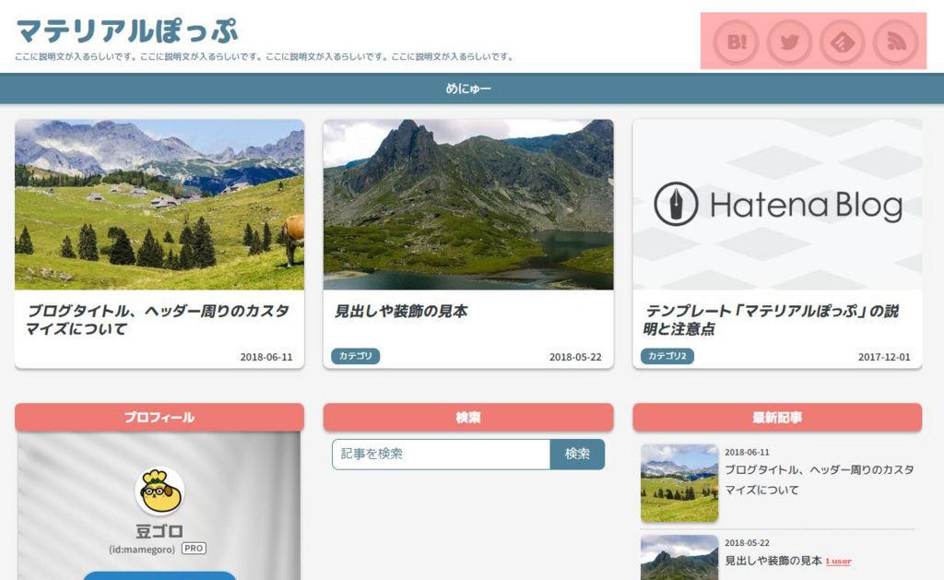Open article 見出しや装飾の見本 card title
This screenshot has width=944, height=580.
click(401, 312)
